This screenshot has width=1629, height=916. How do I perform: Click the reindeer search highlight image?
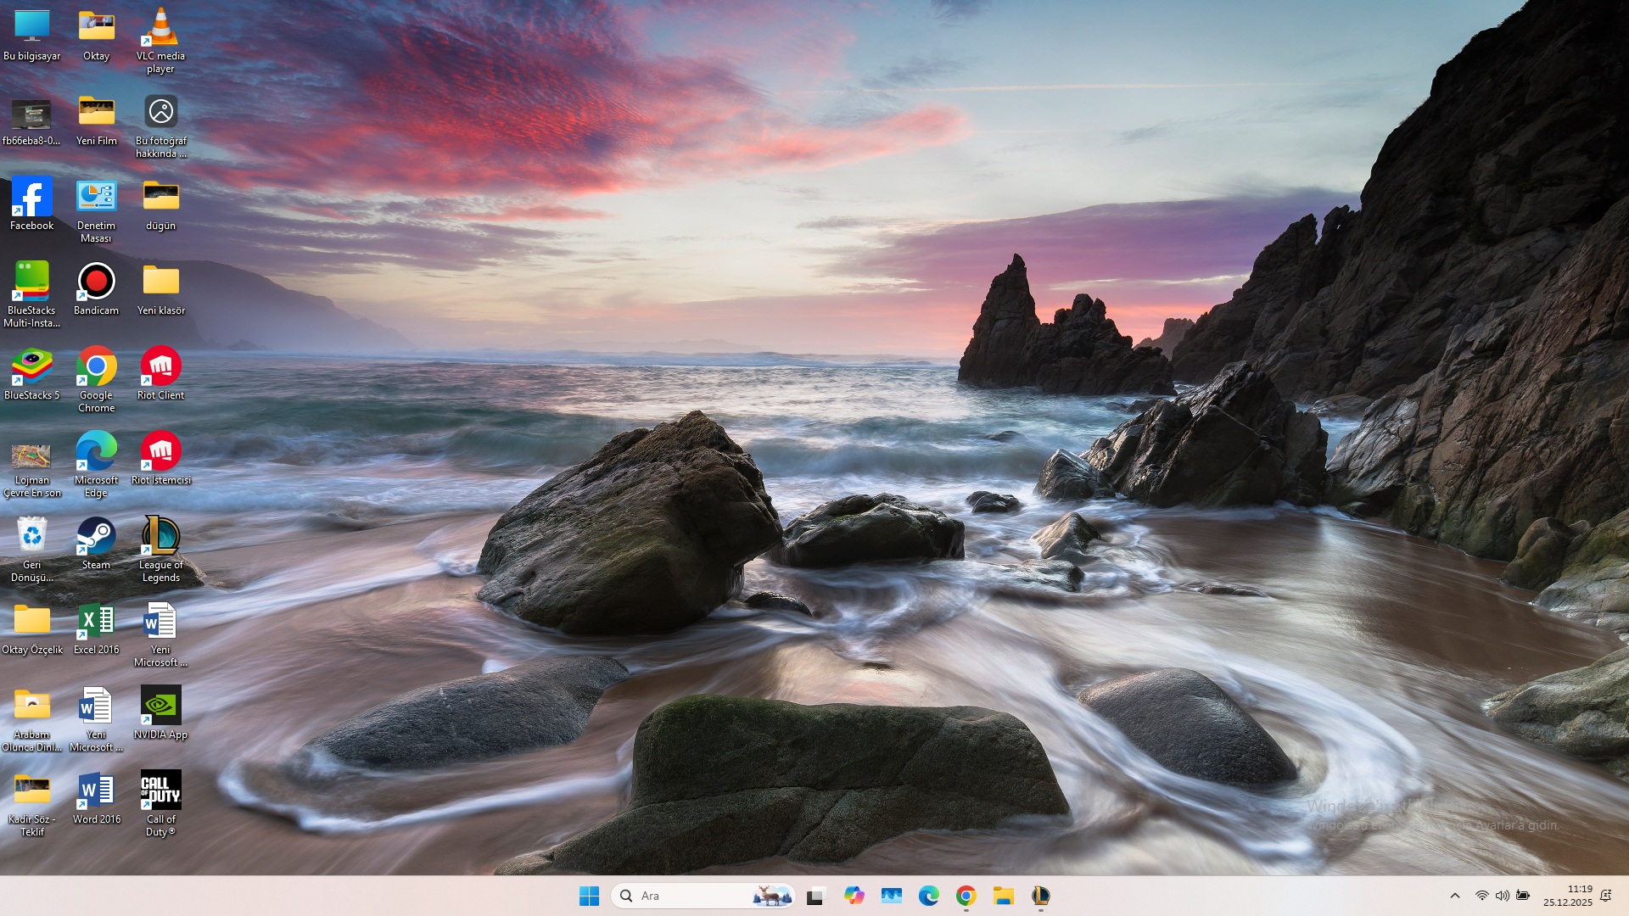[771, 896]
